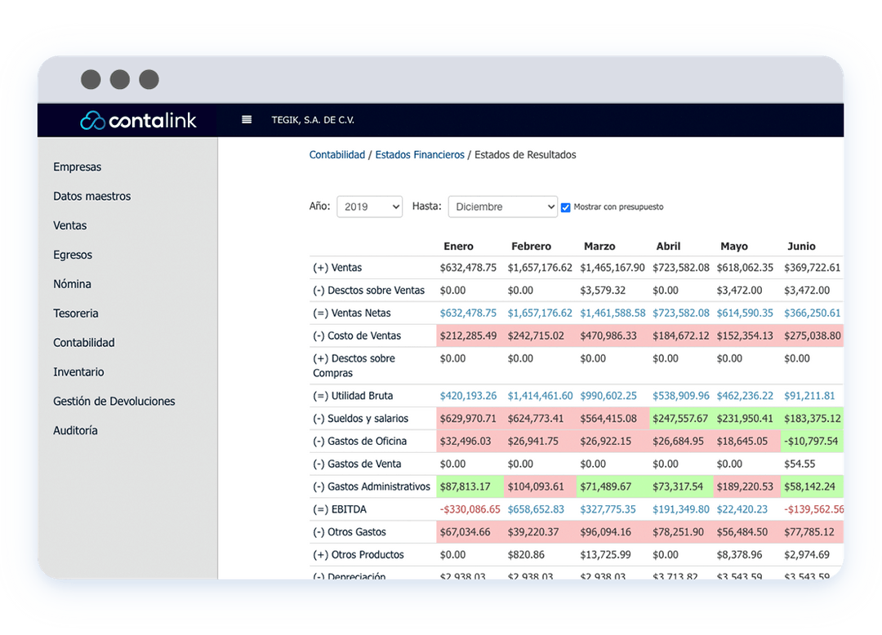Screen dimensions: 882x635
Task: Select 'Auditoría' in the sidebar
Action: (75, 430)
